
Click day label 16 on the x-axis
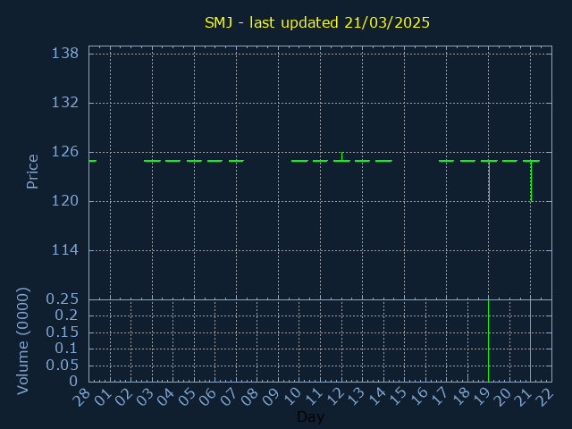[418, 396]
